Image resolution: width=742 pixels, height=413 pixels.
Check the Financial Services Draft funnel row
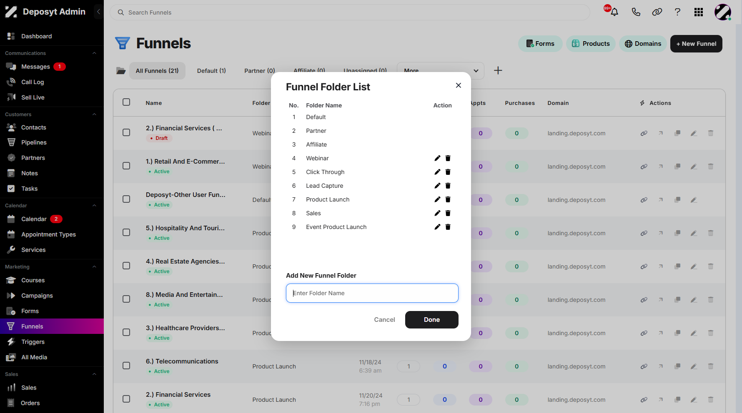(x=126, y=132)
